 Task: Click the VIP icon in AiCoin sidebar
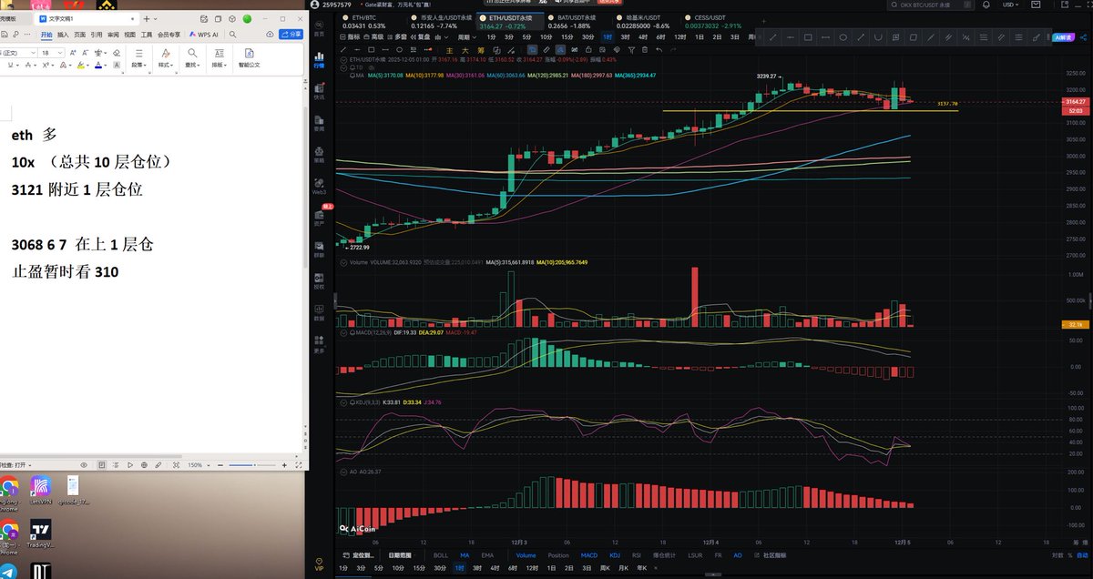point(319,564)
